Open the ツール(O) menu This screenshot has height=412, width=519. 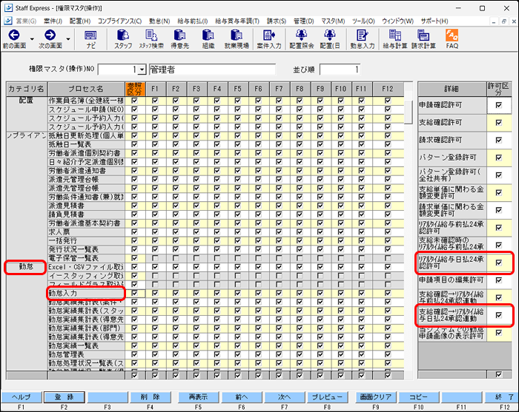[x=363, y=21]
